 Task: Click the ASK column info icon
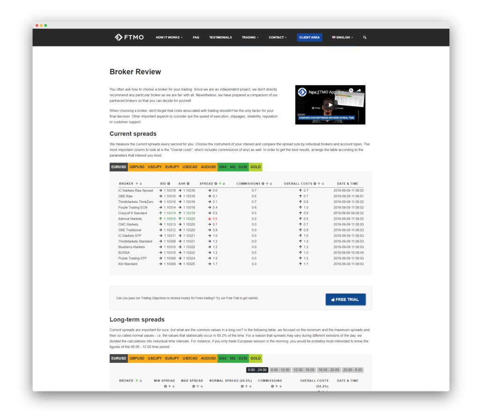[188, 184]
